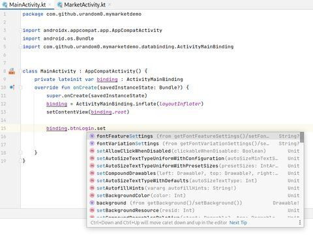Collapse the MainActivity class fold marker

point(20,71)
